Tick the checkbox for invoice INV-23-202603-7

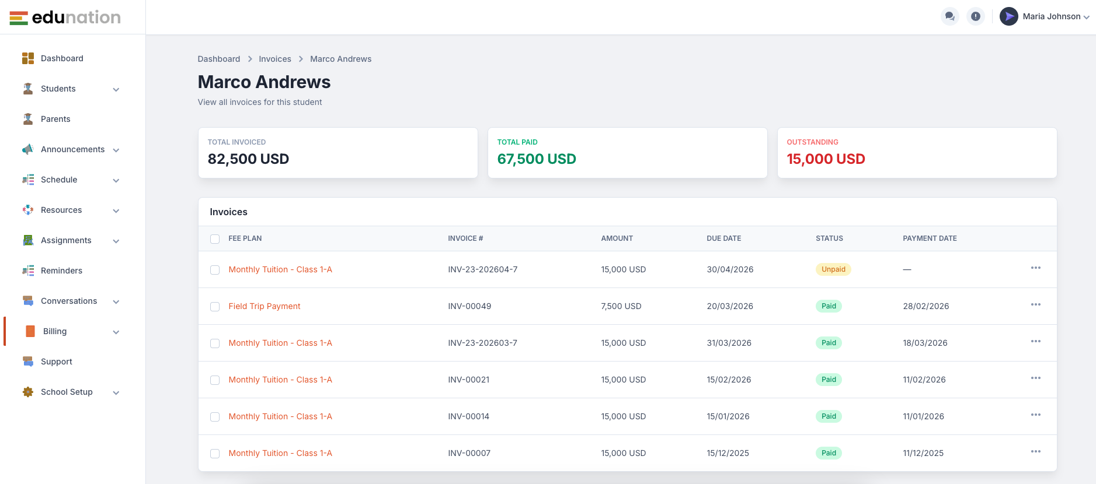(x=215, y=343)
